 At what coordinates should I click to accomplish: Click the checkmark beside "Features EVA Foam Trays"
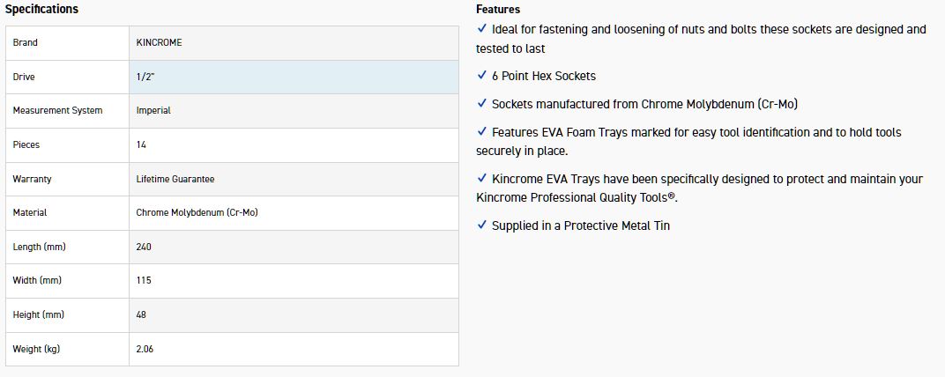click(481, 132)
